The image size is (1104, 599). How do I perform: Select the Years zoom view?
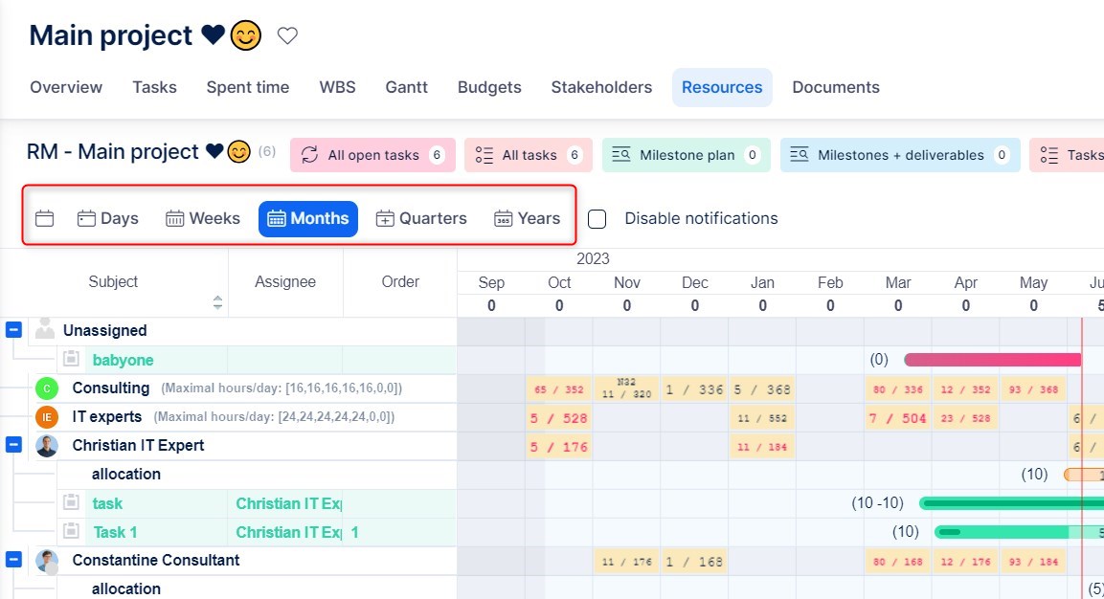[528, 218]
